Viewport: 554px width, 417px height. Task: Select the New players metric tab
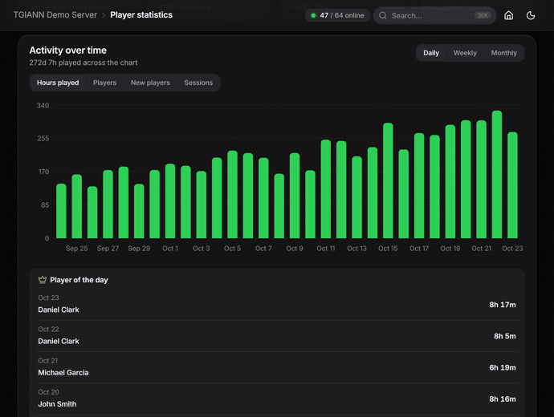click(150, 83)
